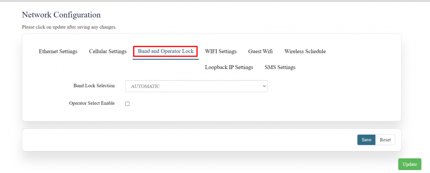Open the Loopback IP Settings tab
The height and width of the screenshot is (173, 430).
(x=229, y=67)
